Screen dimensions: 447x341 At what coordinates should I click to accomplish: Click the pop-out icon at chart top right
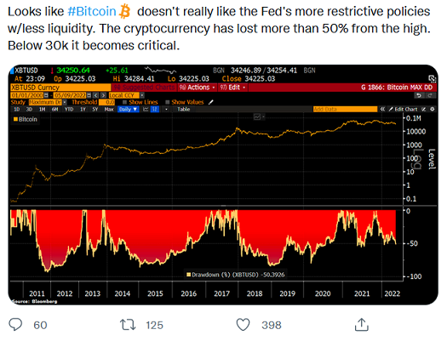(x=433, y=78)
